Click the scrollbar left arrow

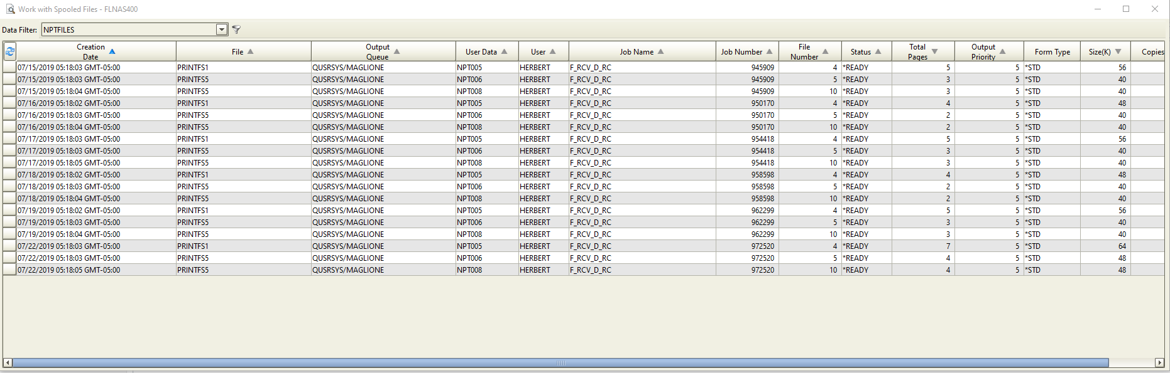pyautogui.click(x=8, y=363)
